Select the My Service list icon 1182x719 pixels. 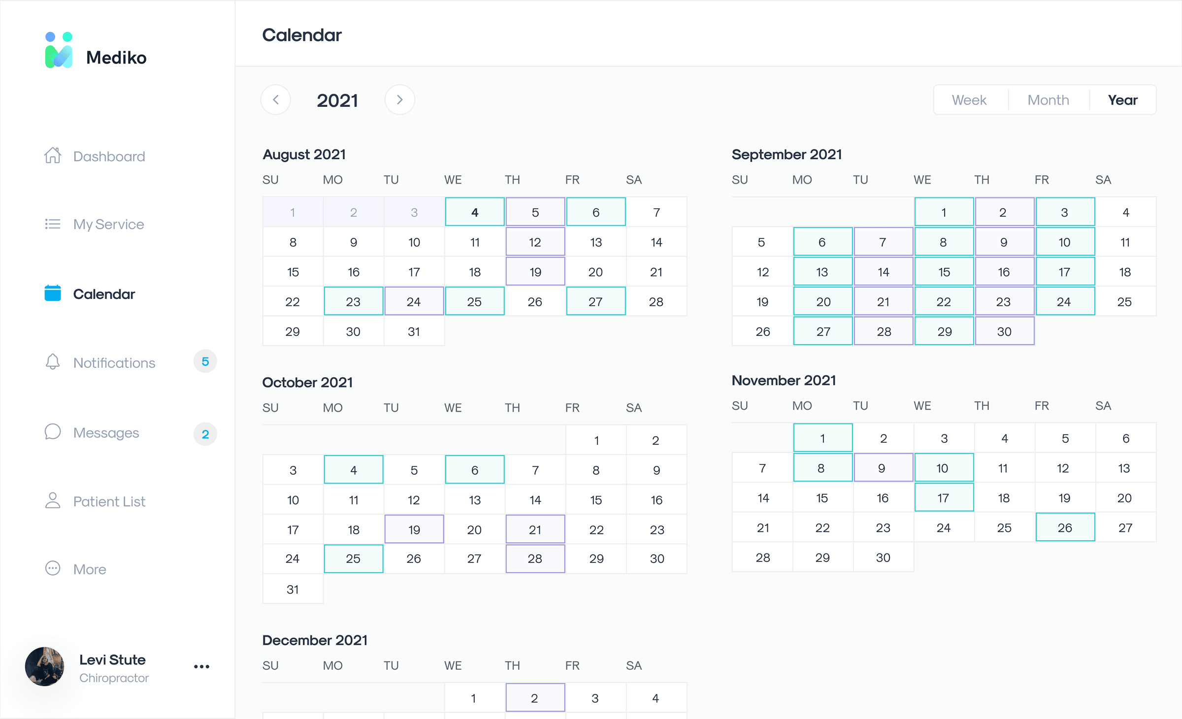[53, 224]
